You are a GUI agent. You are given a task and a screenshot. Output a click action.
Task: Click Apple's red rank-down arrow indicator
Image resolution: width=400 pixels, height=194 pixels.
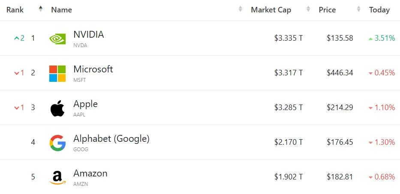click(x=17, y=107)
